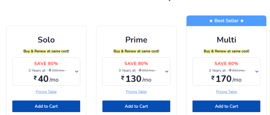Select the Solo plan heading

pyautogui.click(x=46, y=40)
